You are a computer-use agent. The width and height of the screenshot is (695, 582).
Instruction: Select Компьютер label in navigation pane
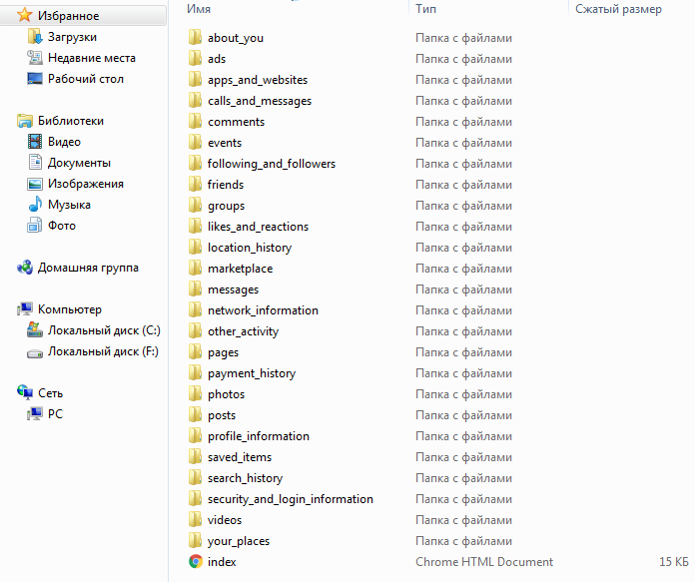point(70,309)
